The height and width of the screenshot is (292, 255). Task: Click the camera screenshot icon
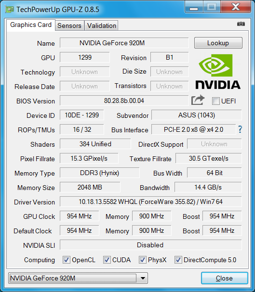(x=241, y=24)
